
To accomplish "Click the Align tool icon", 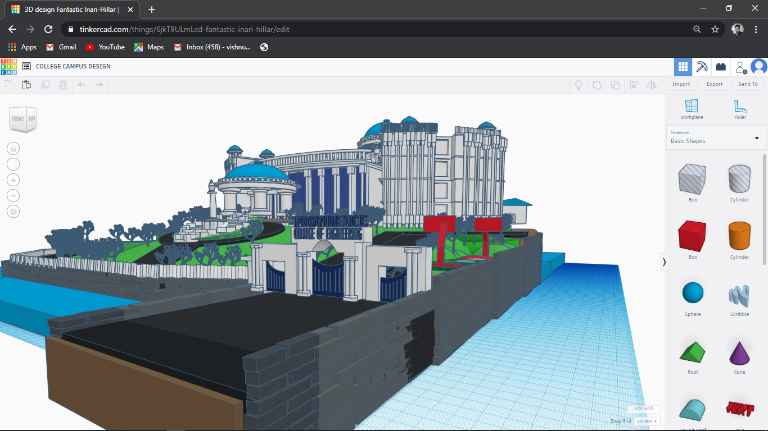I will click(634, 85).
